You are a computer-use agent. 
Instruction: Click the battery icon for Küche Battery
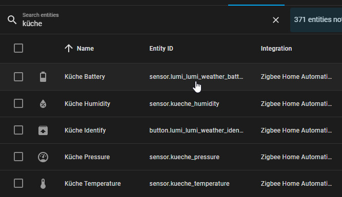(x=43, y=77)
